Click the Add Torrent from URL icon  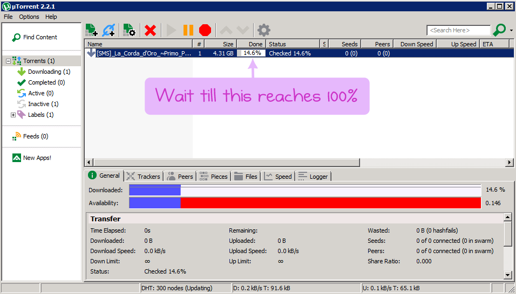coord(108,30)
